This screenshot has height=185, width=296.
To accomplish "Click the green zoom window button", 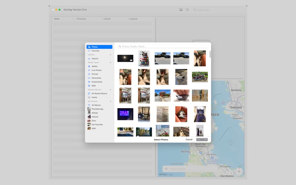I will point(60,10).
